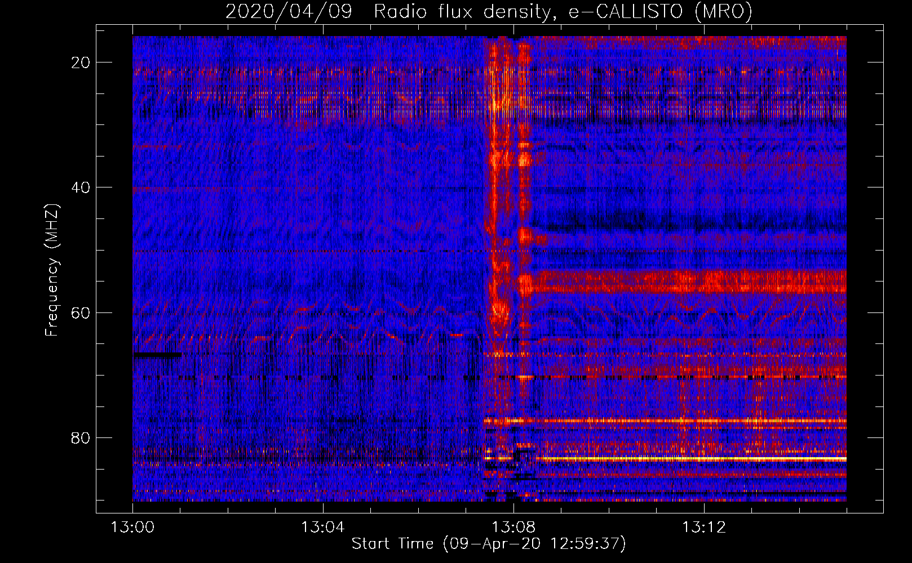Click the 80 frequency tick label
This screenshot has width=912, height=563.
pyautogui.click(x=81, y=438)
